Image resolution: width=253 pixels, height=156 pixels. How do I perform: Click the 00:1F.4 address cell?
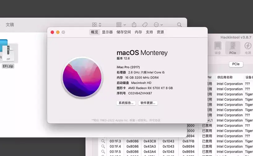pos(115,146)
